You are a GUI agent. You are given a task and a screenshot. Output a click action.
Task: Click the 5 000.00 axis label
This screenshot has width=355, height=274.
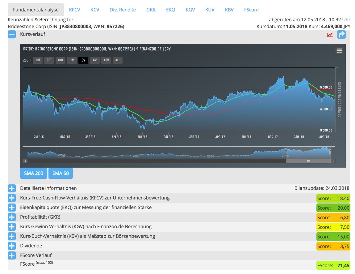[x=326, y=87]
